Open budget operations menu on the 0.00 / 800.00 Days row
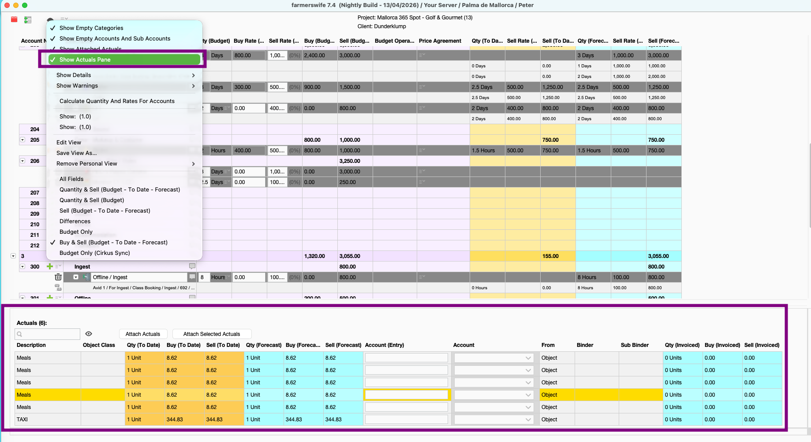Screen dimensions: 811x442 [x=422, y=108]
